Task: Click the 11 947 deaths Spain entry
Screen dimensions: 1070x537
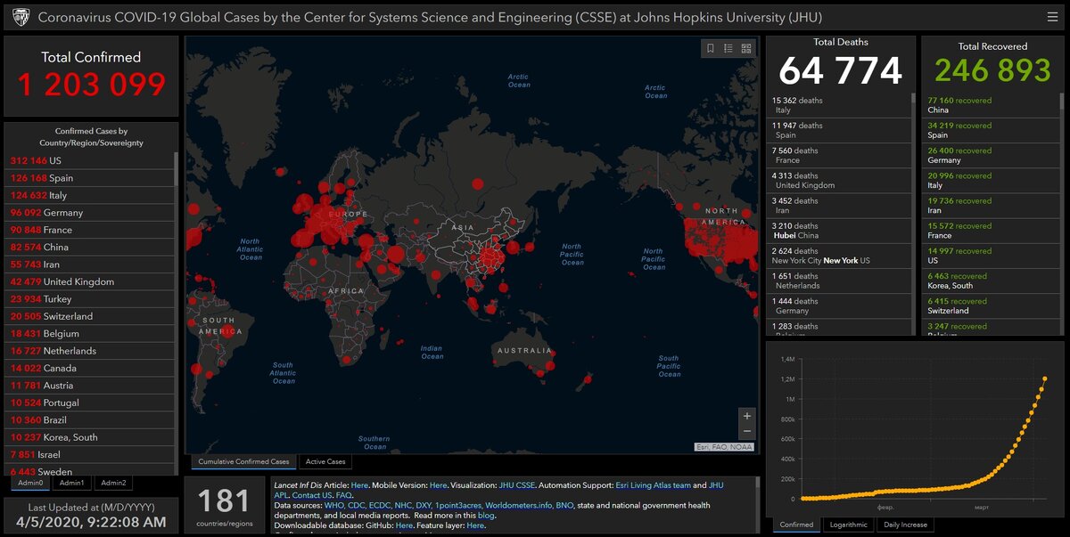Action: pos(838,130)
